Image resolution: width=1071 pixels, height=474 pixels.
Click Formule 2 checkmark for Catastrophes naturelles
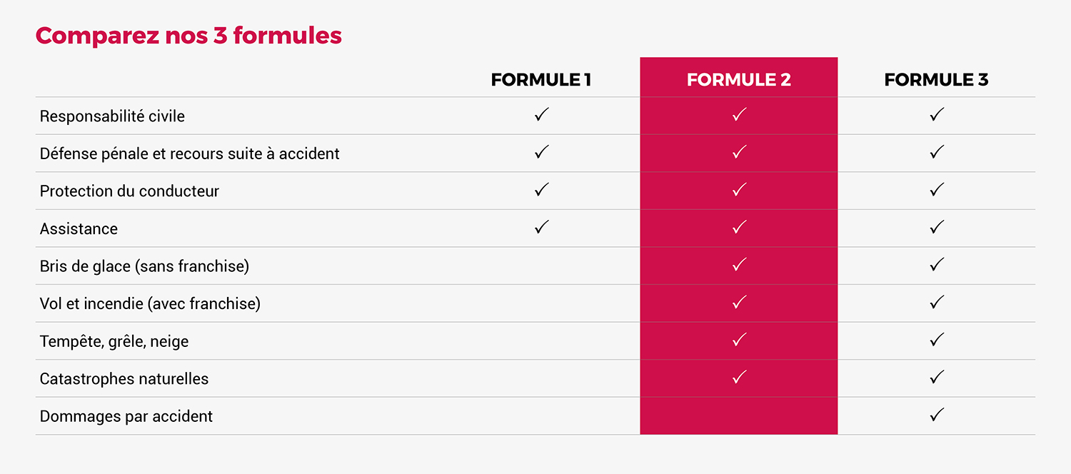740,377
